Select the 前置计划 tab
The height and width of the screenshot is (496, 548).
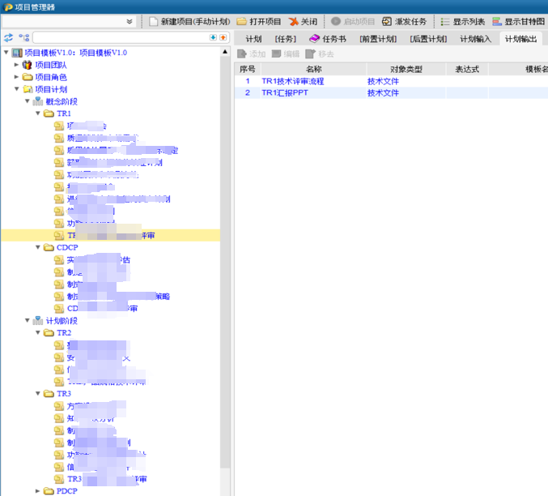[x=378, y=38]
